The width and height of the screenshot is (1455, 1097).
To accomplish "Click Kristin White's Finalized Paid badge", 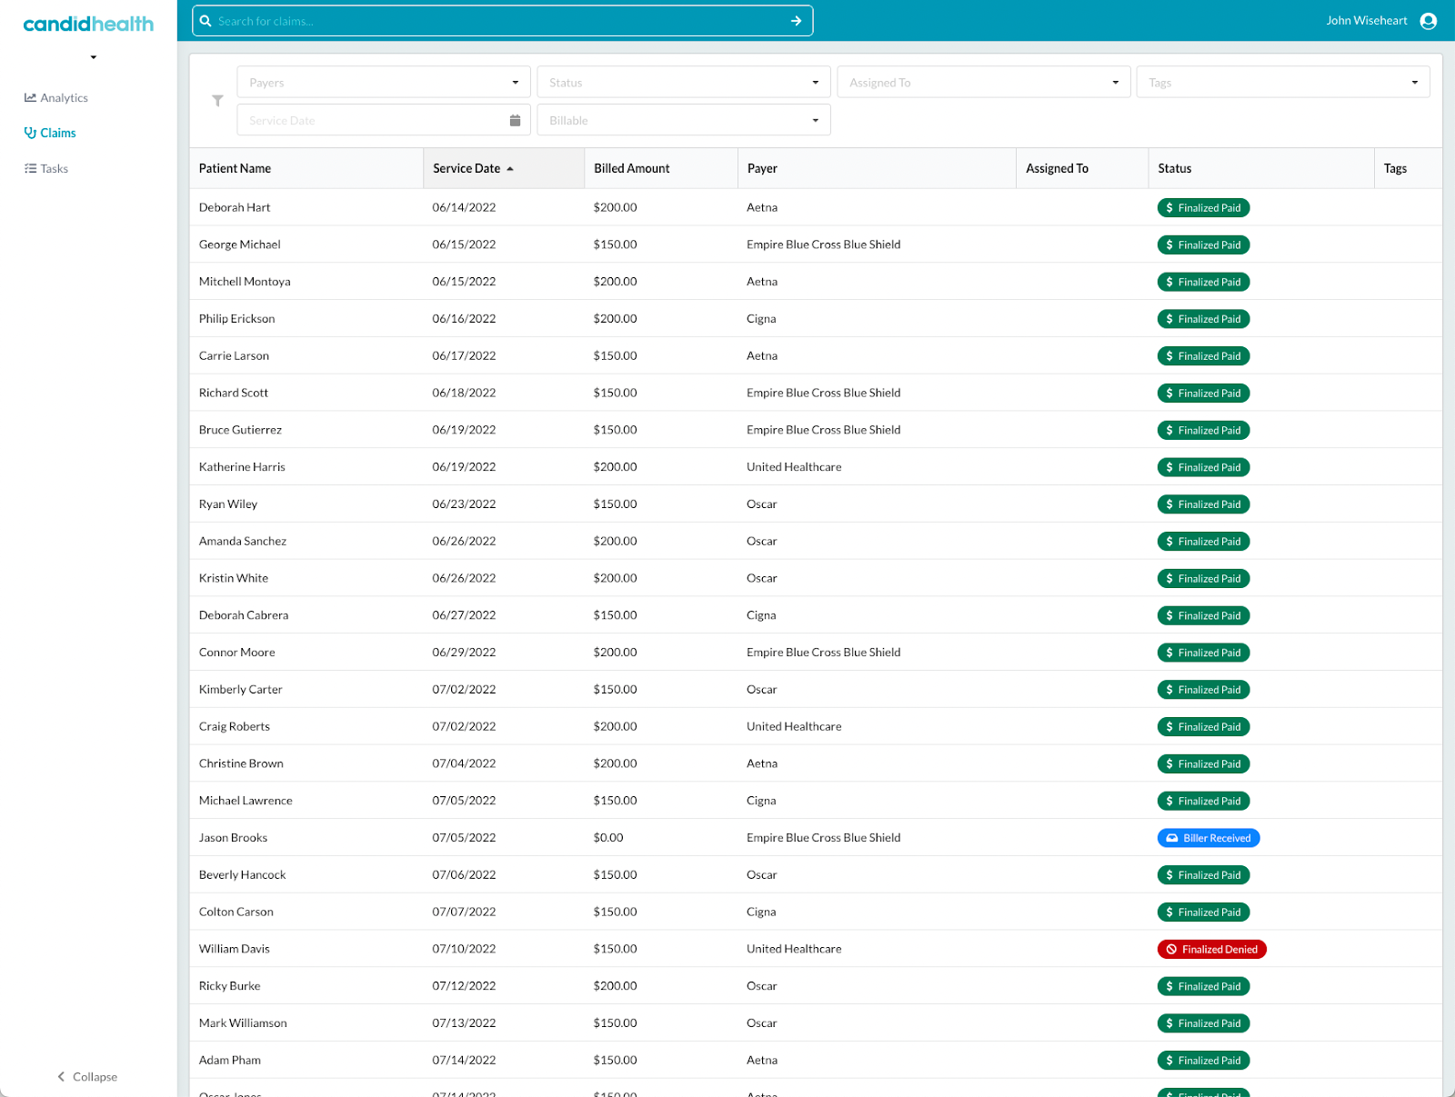I will [1203, 579].
